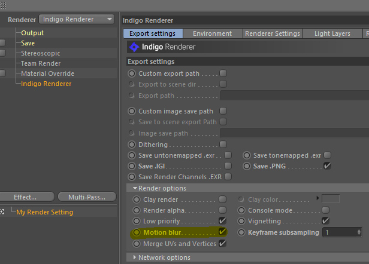The width and height of the screenshot is (369, 264).
Task: Expand the Network options section
Action: coord(135,257)
